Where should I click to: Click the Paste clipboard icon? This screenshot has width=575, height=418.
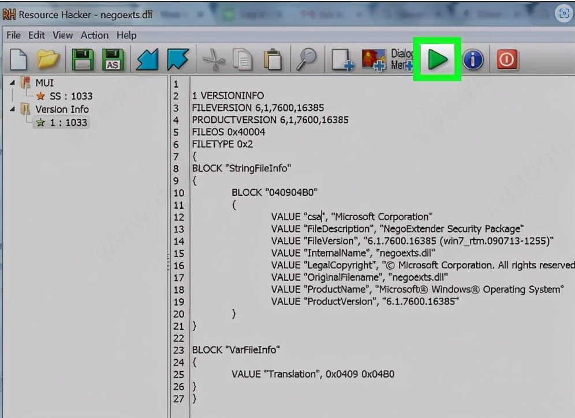[272, 59]
